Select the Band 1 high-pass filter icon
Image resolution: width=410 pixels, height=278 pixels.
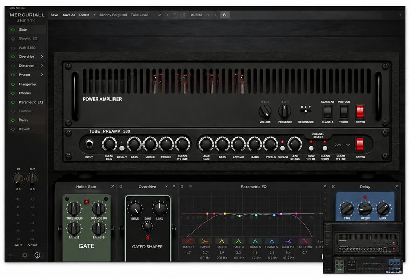[188, 241]
